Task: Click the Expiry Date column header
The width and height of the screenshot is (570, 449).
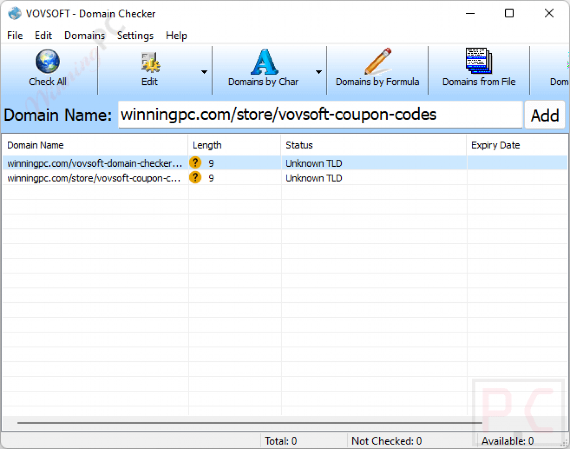Action: [x=495, y=145]
